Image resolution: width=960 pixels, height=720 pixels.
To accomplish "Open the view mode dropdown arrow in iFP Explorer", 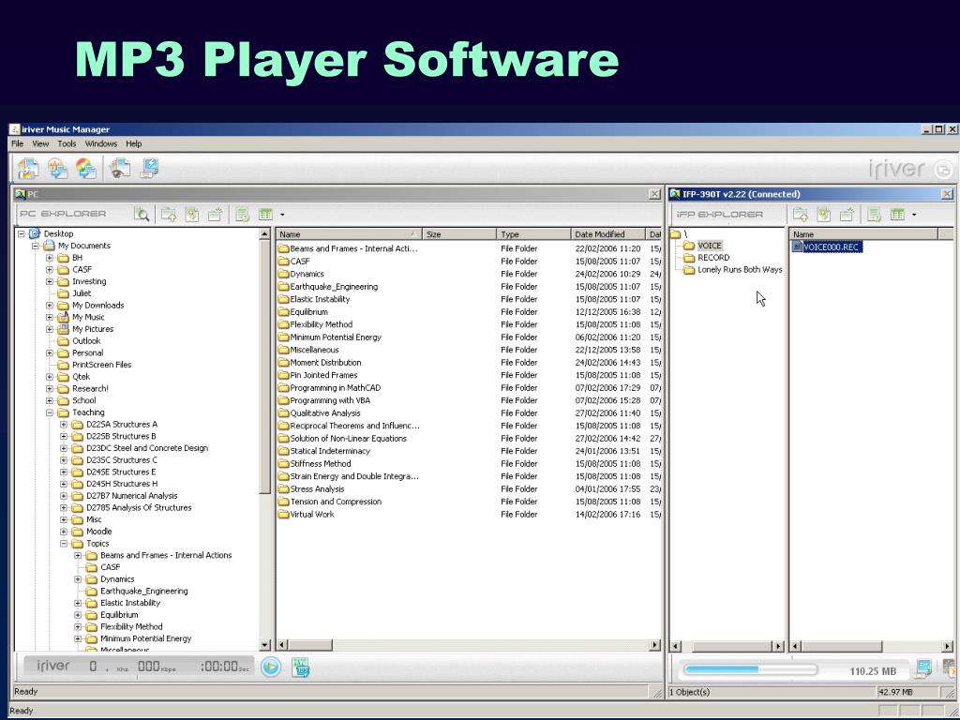I will tap(914, 215).
